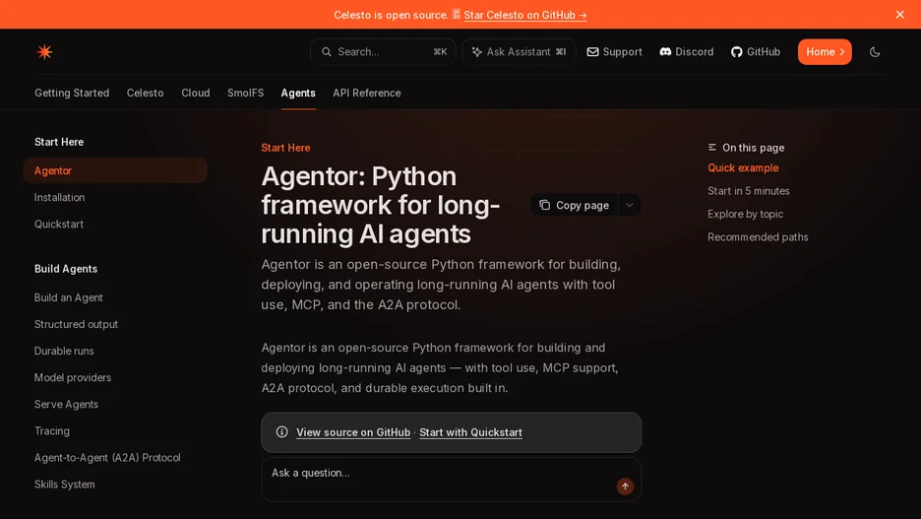Open the Star Celesto on GitHub link
This screenshot has height=519, width=921.
525,15
